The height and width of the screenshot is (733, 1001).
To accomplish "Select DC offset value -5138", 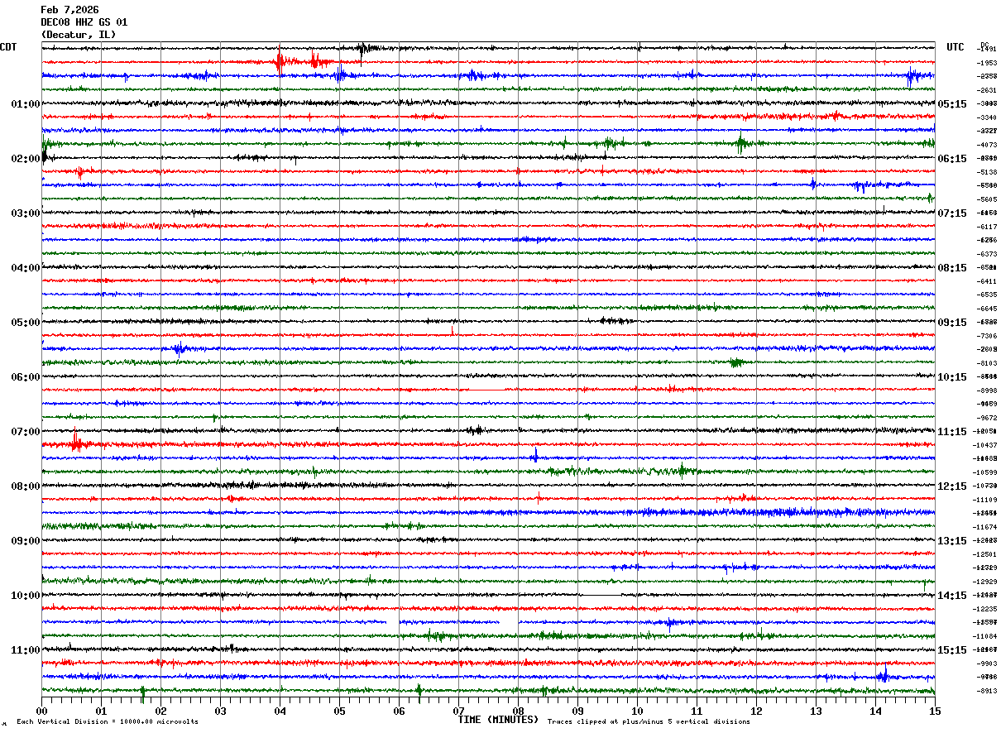I will [x=987, y=172].
